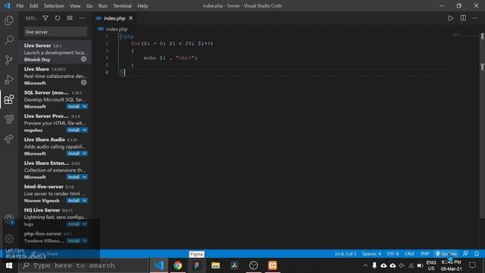Image resolution: width=485 pixels, height=273 pixels.
Task: Click the extensions search field
Action: (x=55, y=32)
